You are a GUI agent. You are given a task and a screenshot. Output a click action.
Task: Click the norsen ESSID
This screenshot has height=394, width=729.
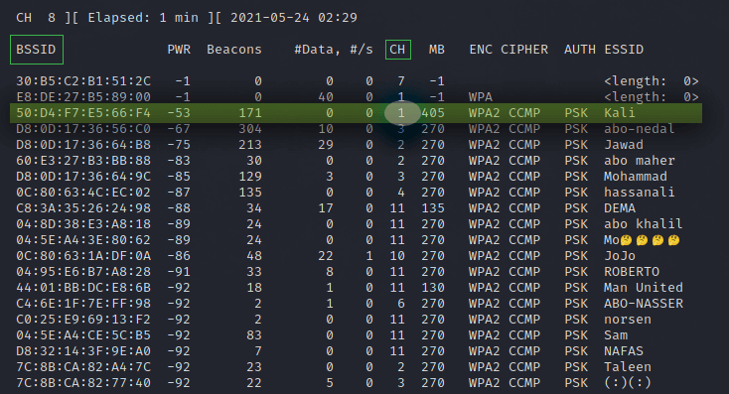pos(628,320)
